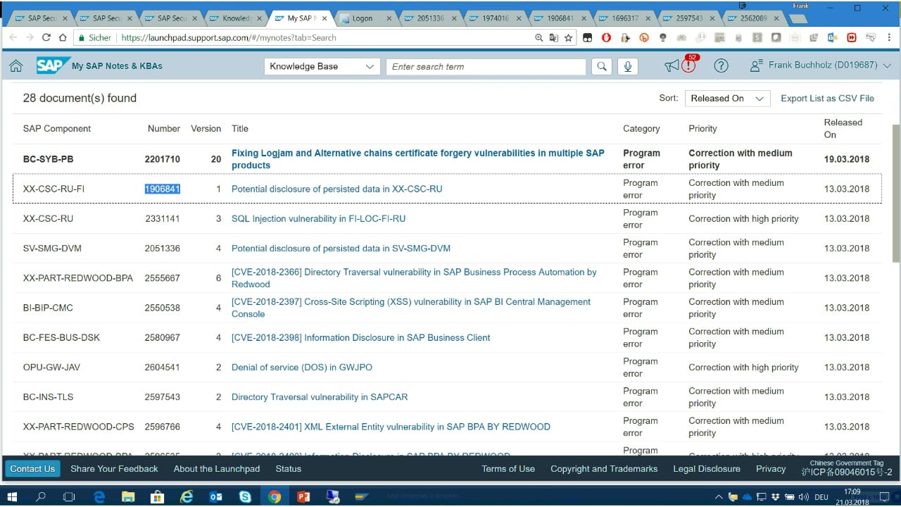
Task: Open Microsoft Store from taskbar
Action: pyautogui.click(x=157, y=496)
